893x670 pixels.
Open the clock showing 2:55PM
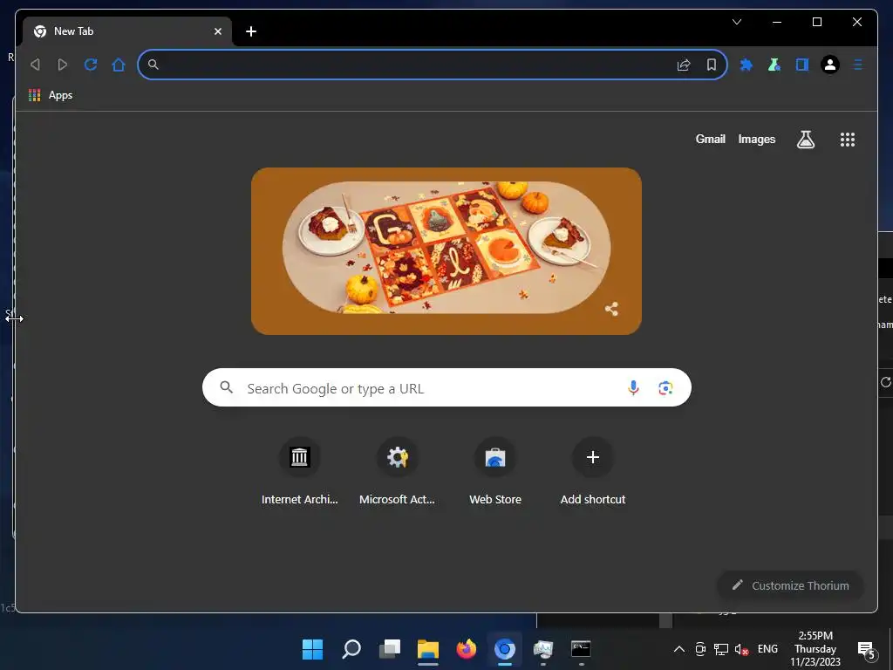(x=815, y=648)
